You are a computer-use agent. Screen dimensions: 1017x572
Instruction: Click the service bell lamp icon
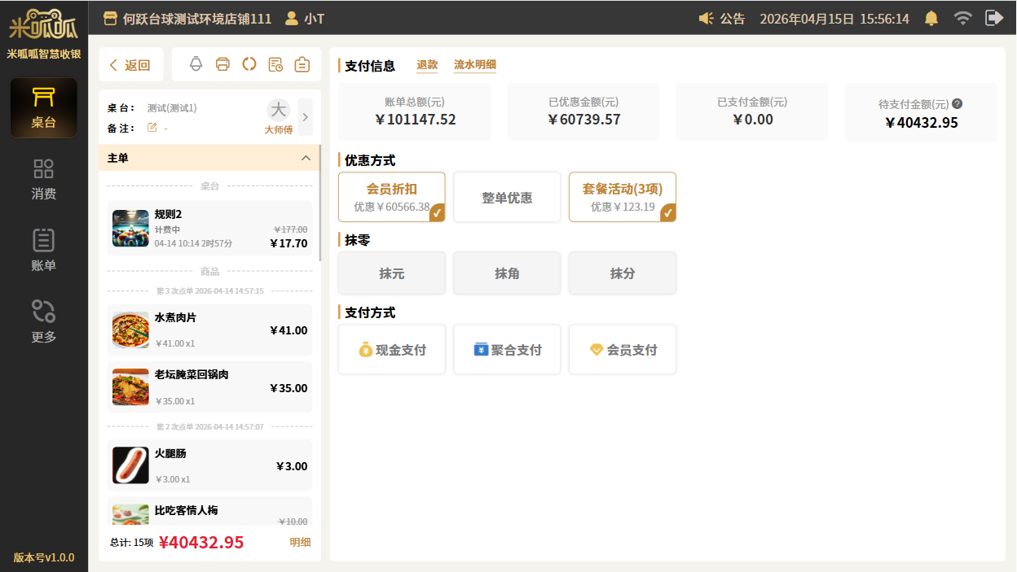(x=196, y=64)
